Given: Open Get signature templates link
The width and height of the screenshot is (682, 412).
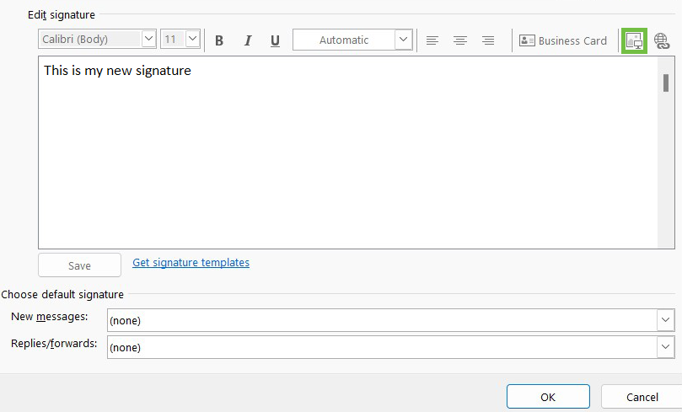Looking at the screenshot, I should click(191, 263).
